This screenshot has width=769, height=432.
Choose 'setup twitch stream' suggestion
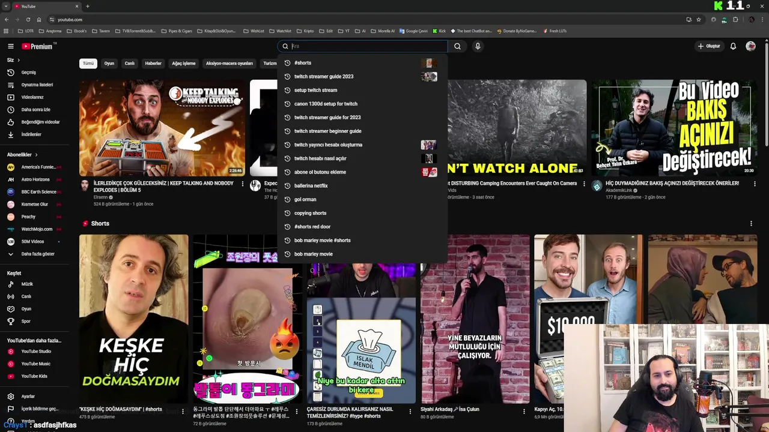point(362,90)
